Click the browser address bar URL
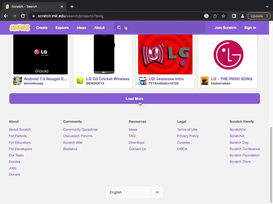Viewport: 273px width, 204px height. click(70, 16)
